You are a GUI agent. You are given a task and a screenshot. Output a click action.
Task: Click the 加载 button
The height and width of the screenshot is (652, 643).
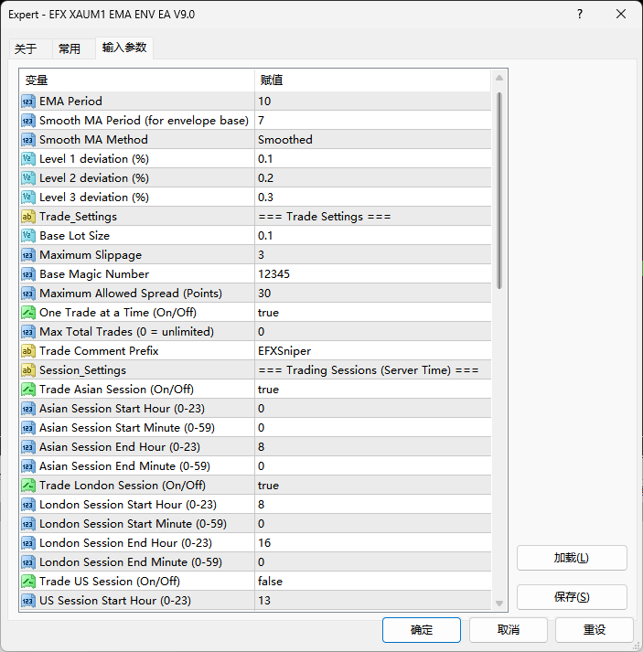[572, 558]
